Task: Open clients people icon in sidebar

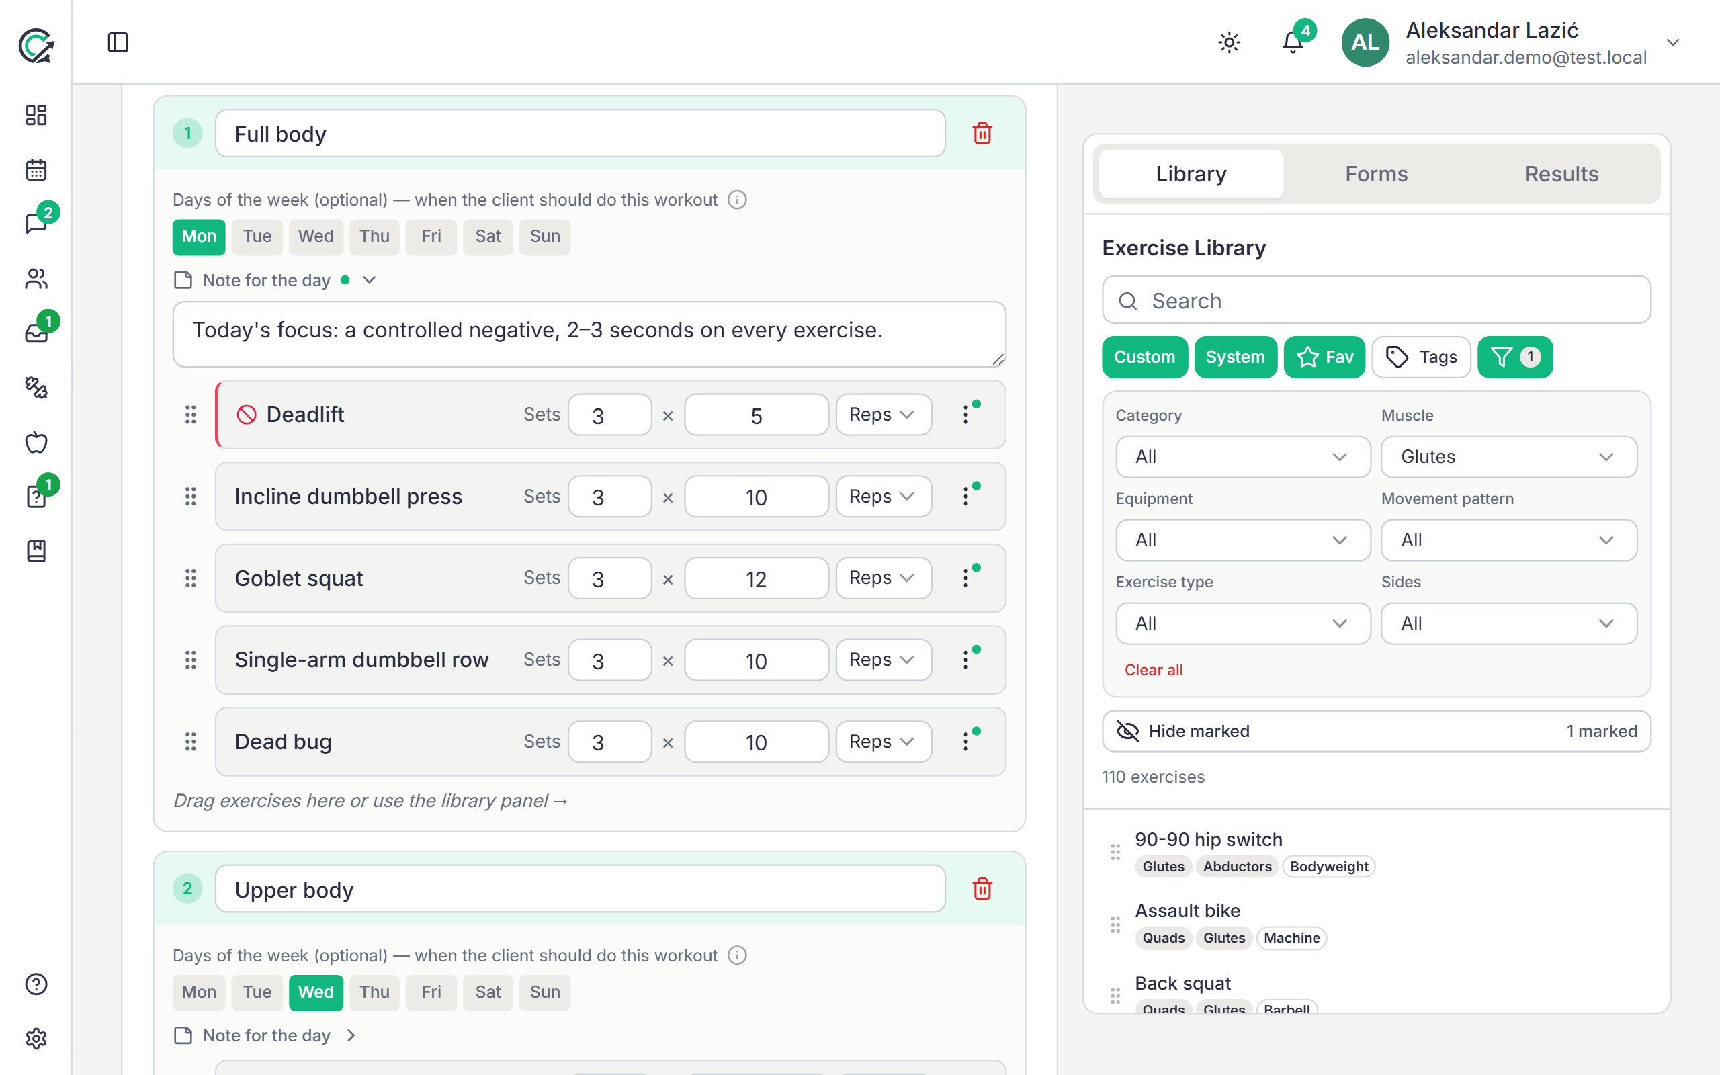Action: (36, 279)
